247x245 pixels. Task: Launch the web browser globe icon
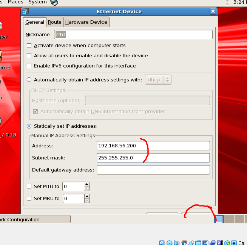54,2
